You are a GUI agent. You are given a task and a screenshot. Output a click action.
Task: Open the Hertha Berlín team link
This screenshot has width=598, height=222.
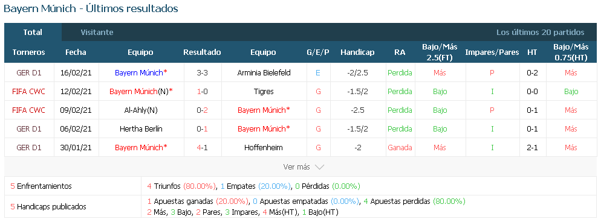point(141,128)
